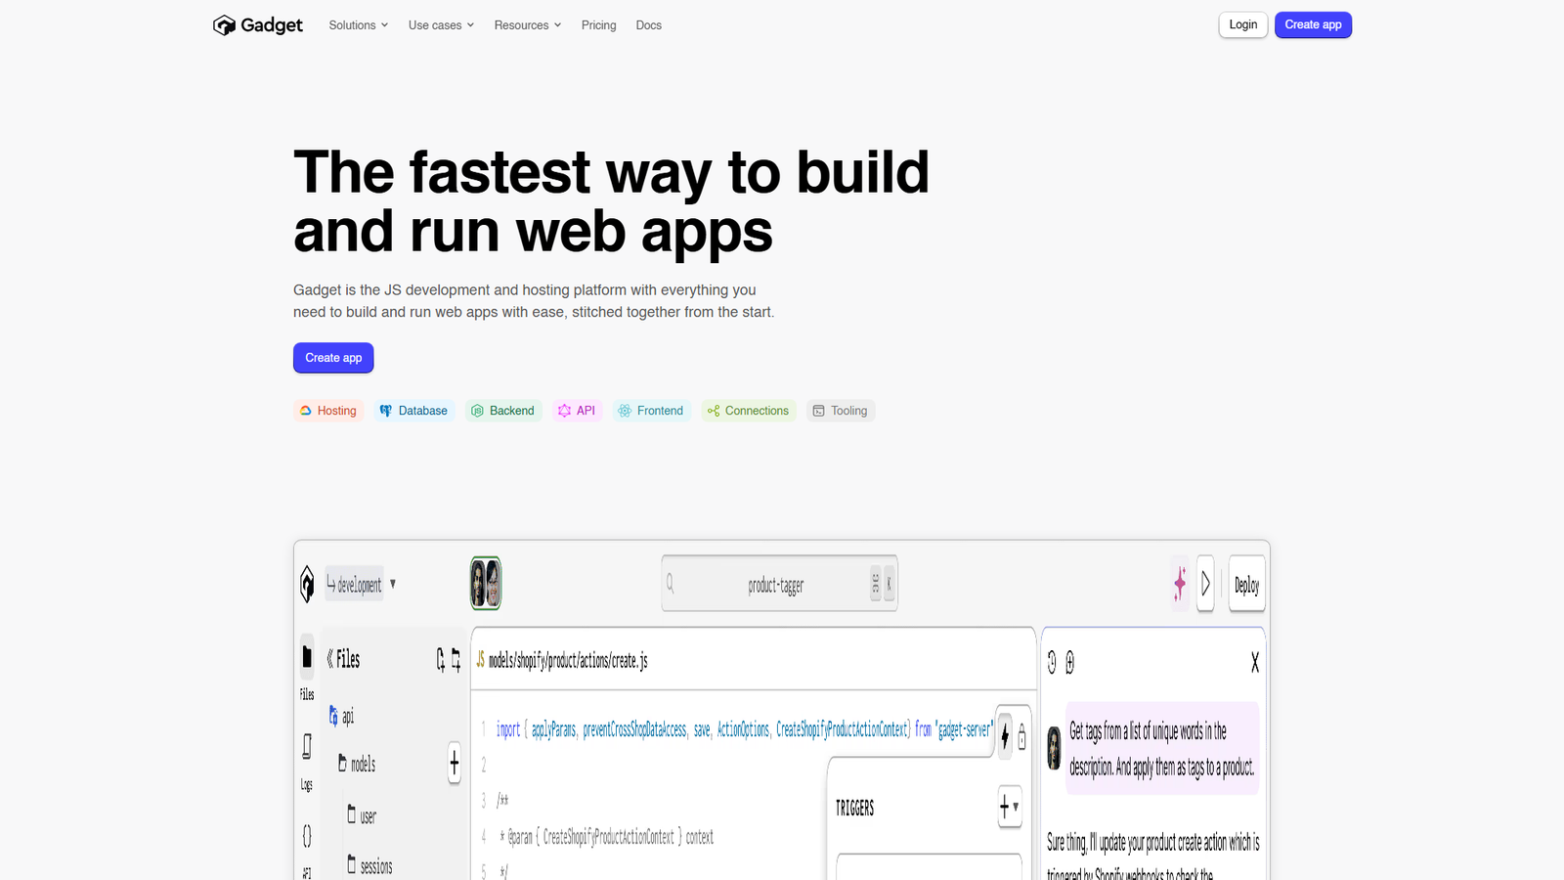Click the hero Create app button
This screenshot has width=1564, height=880.
tap(333, 358)
